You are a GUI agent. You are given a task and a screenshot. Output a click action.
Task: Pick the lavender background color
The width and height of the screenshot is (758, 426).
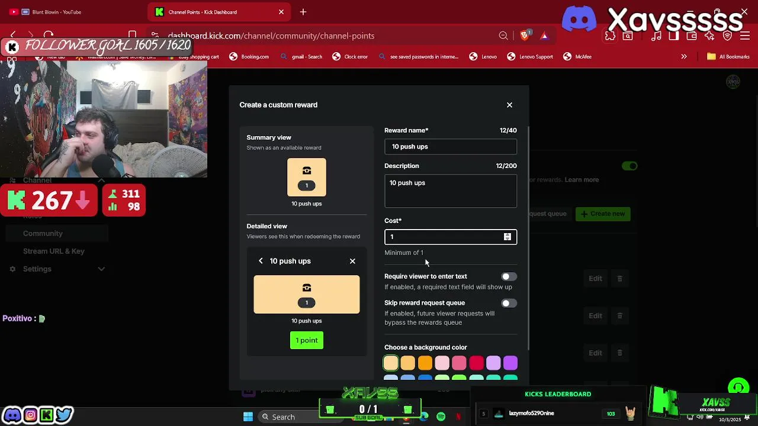point(493,363)
